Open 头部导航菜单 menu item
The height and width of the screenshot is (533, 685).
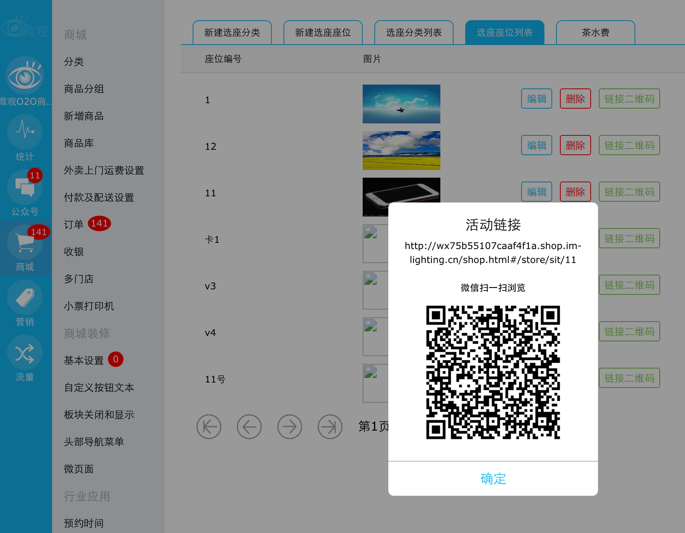(94, 442)
